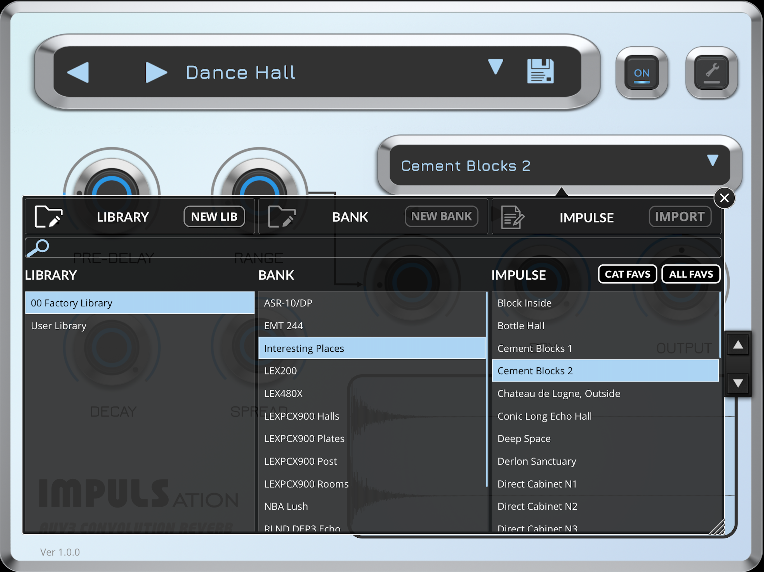Click the edit impulse document icon
The width and height of the screenshot is (764, 572).
[513, 217]
